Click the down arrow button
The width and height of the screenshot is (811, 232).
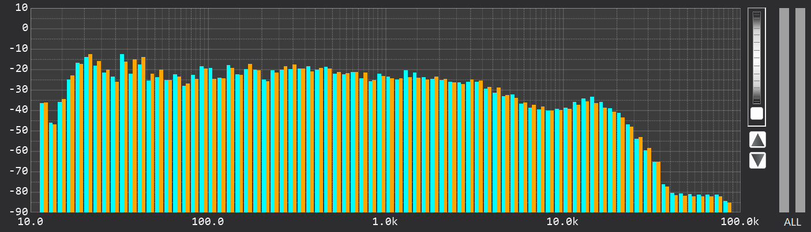[757, 160]
